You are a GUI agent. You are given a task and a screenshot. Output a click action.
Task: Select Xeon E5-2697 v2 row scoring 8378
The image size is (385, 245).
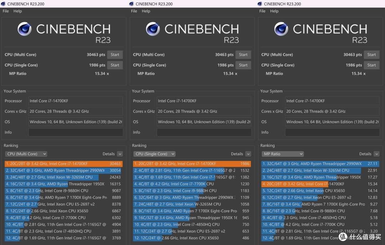tap(63, 204)
